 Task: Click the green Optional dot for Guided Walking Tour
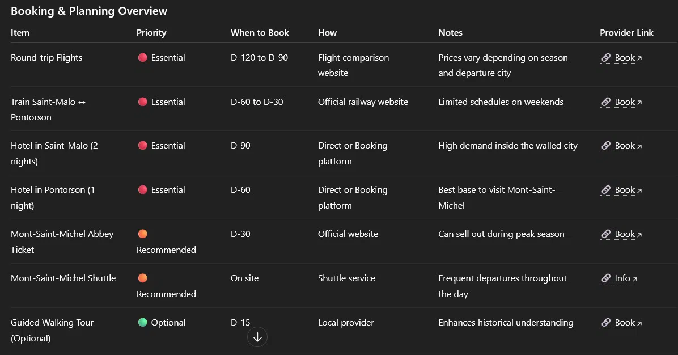[142, 322]
